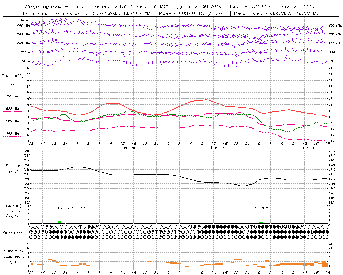Click the 0.7 precipitation value

(x=59, y=208)
